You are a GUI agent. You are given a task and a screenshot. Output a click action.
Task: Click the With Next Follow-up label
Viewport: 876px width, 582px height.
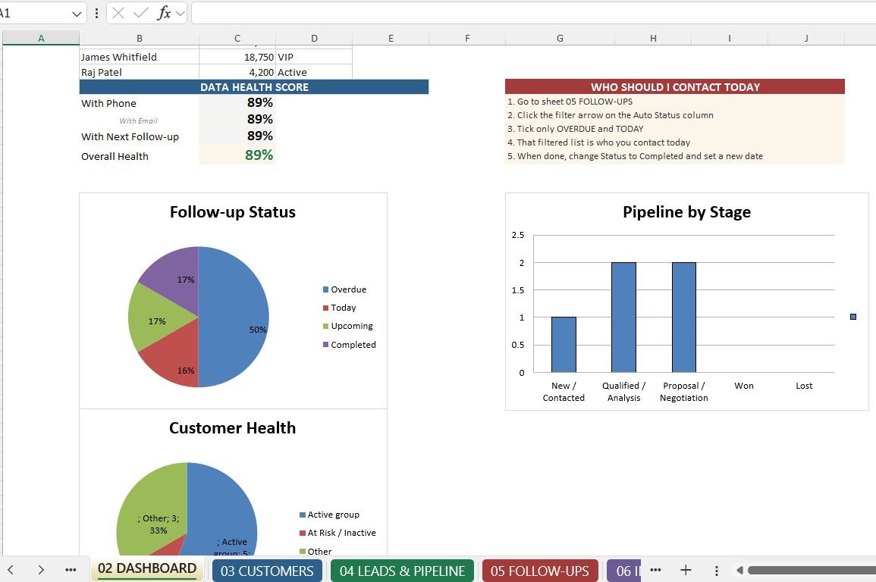point(130,136)
